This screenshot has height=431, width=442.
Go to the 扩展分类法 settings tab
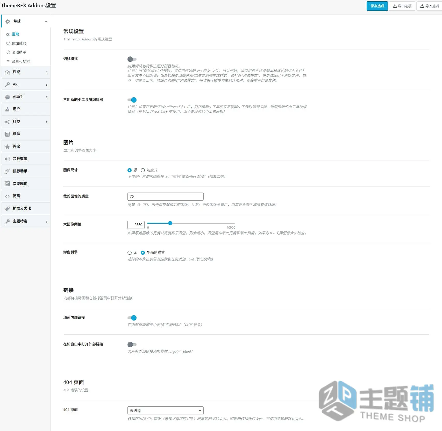(26, 209)
